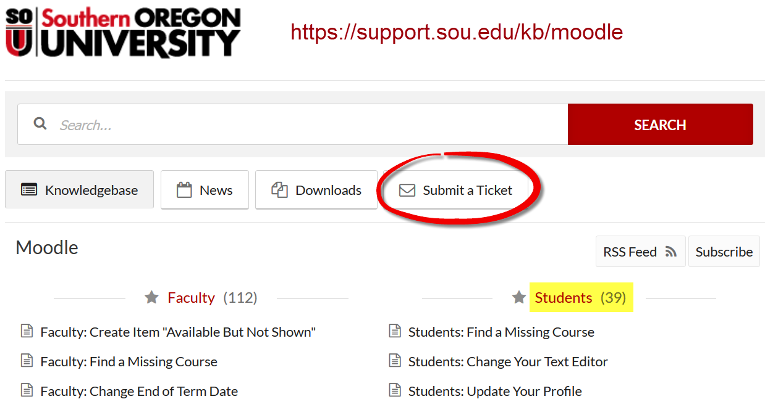The width and height of the screenshot is (765, 407).
Task: Click the Downloads copy-pages icon
Action: pos(279,189)
